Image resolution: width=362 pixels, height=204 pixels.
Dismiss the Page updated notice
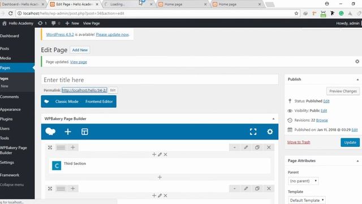(x=357, y=61)
